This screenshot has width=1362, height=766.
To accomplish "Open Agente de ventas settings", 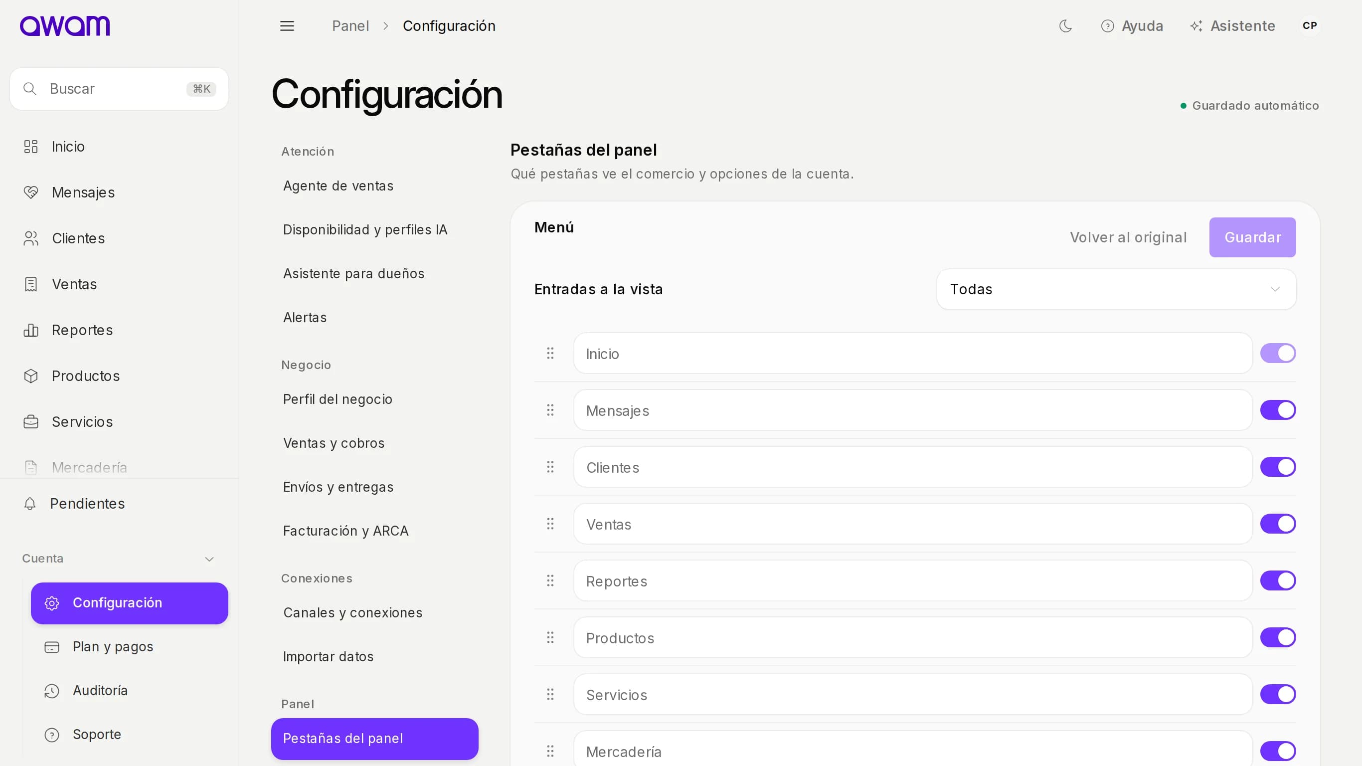I will (x=374, y=186).
